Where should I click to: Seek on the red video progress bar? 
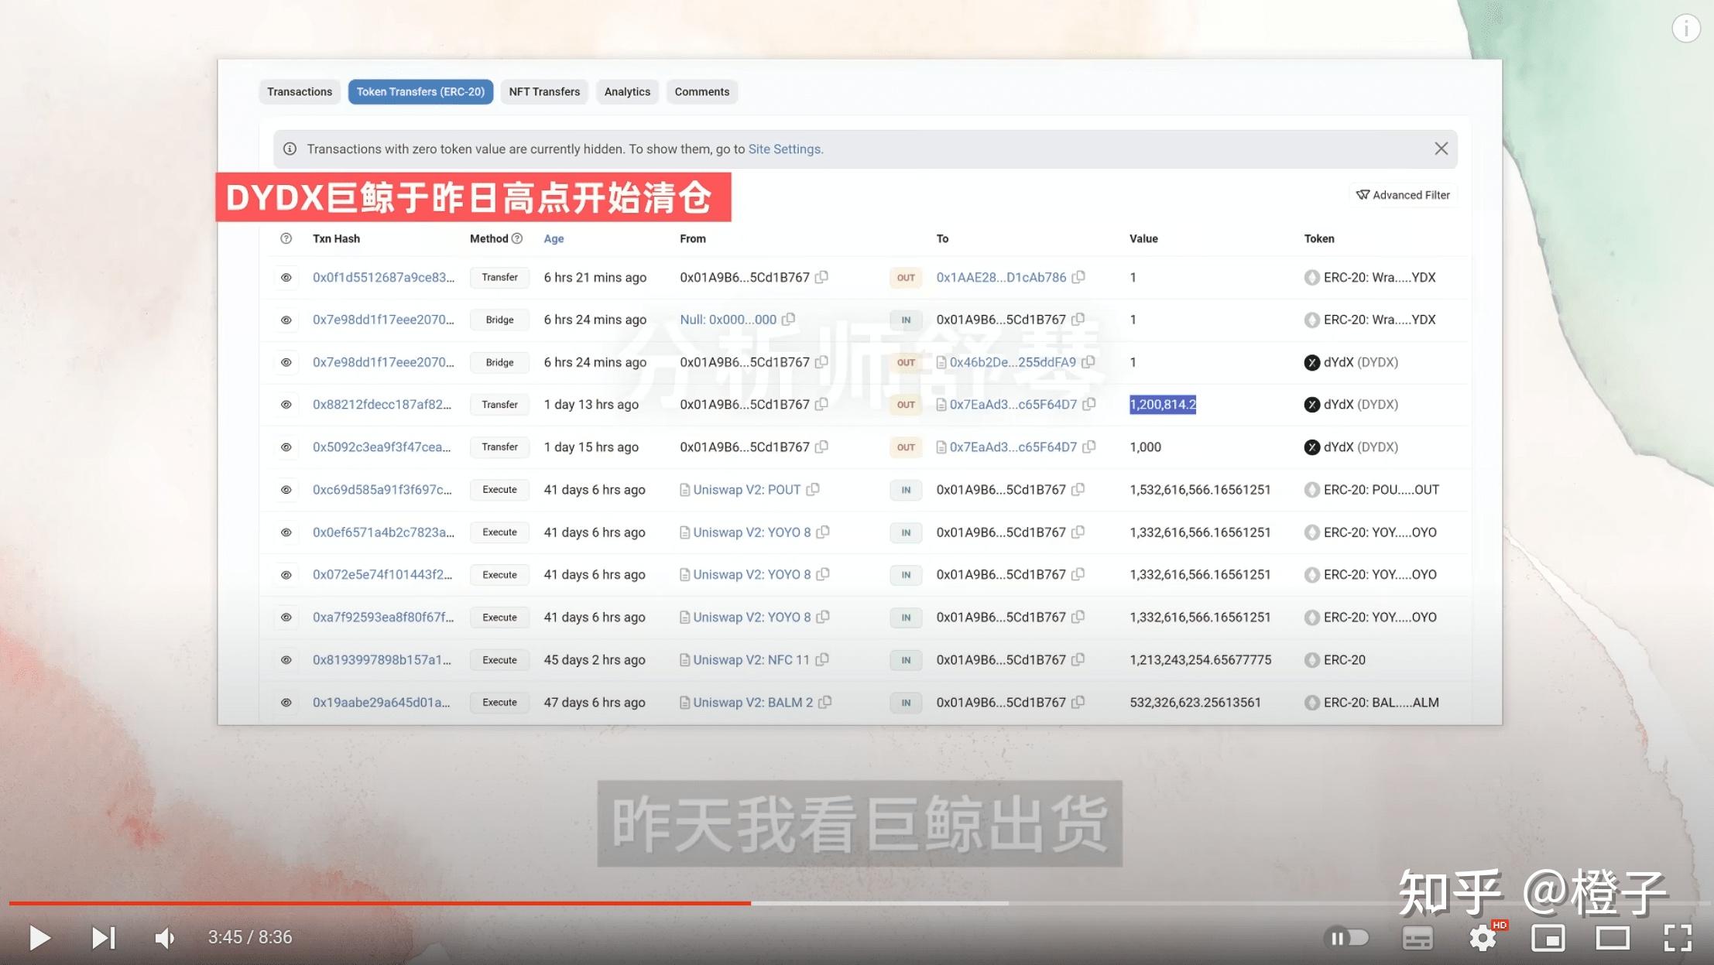click(379, 903)
